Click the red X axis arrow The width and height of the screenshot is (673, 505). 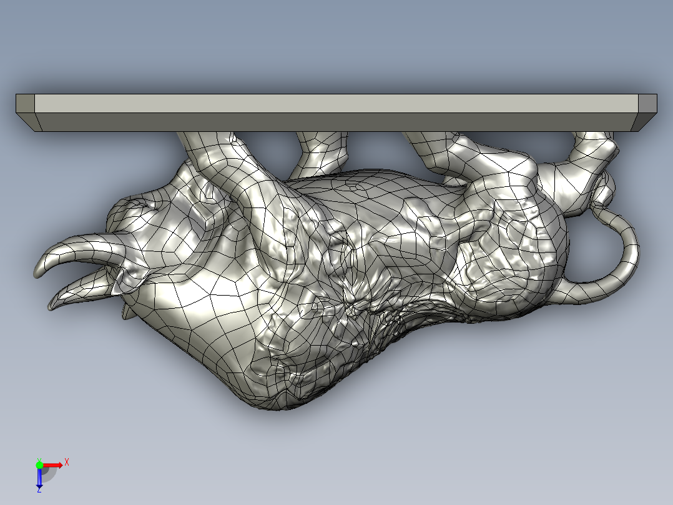click(53, 465)
